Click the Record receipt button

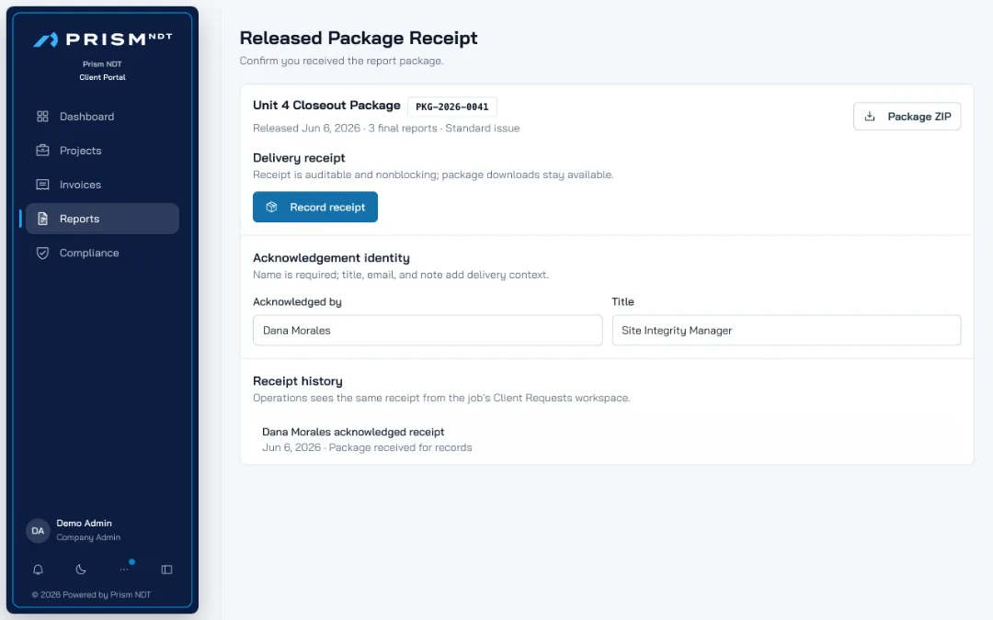(315, 207)
